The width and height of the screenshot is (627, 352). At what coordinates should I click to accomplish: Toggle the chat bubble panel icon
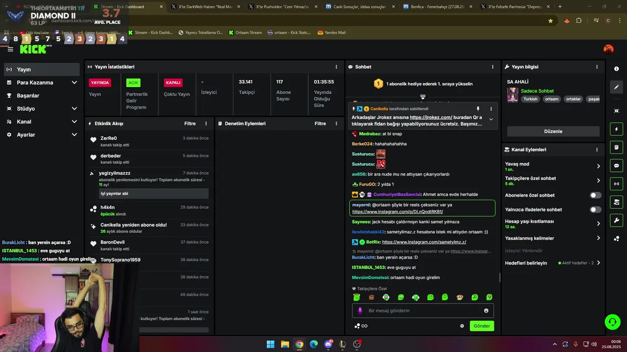click(616, 166)
